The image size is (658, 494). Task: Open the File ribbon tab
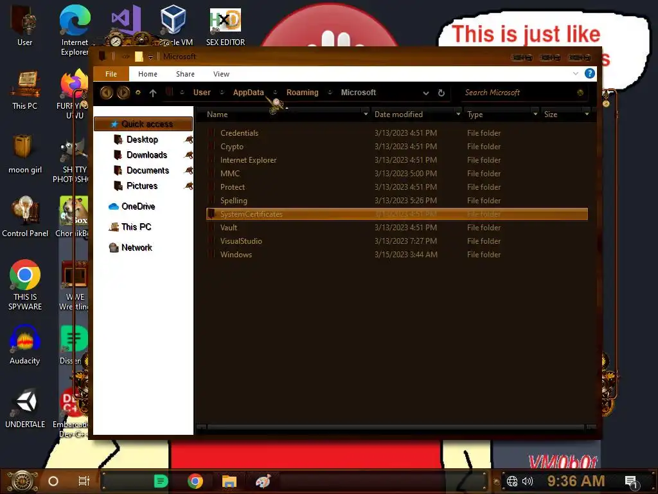tap(111, 74)
